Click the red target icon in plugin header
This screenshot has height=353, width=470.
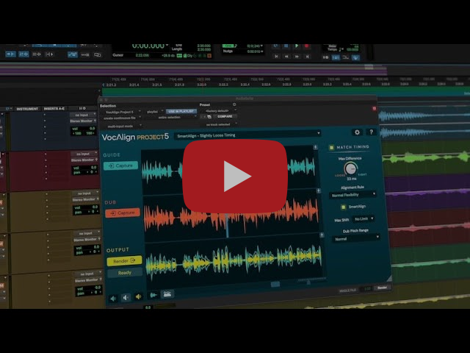pos(374,108)
